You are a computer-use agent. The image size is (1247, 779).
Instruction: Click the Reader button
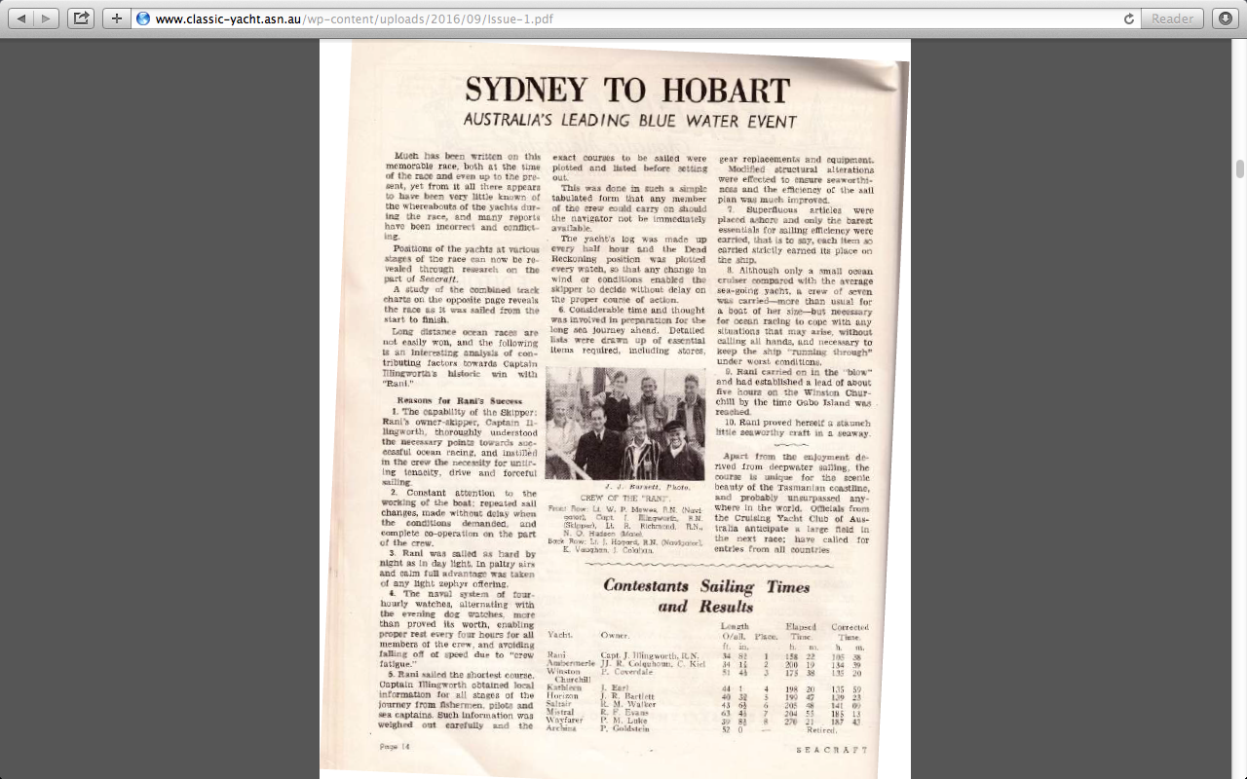click(x=1172, y=19)
